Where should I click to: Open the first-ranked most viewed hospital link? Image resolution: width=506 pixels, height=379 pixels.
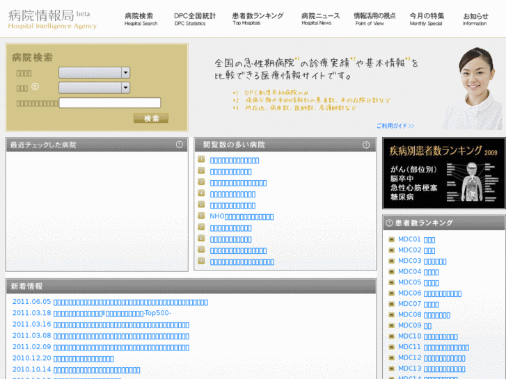click(x=235, y=161)
